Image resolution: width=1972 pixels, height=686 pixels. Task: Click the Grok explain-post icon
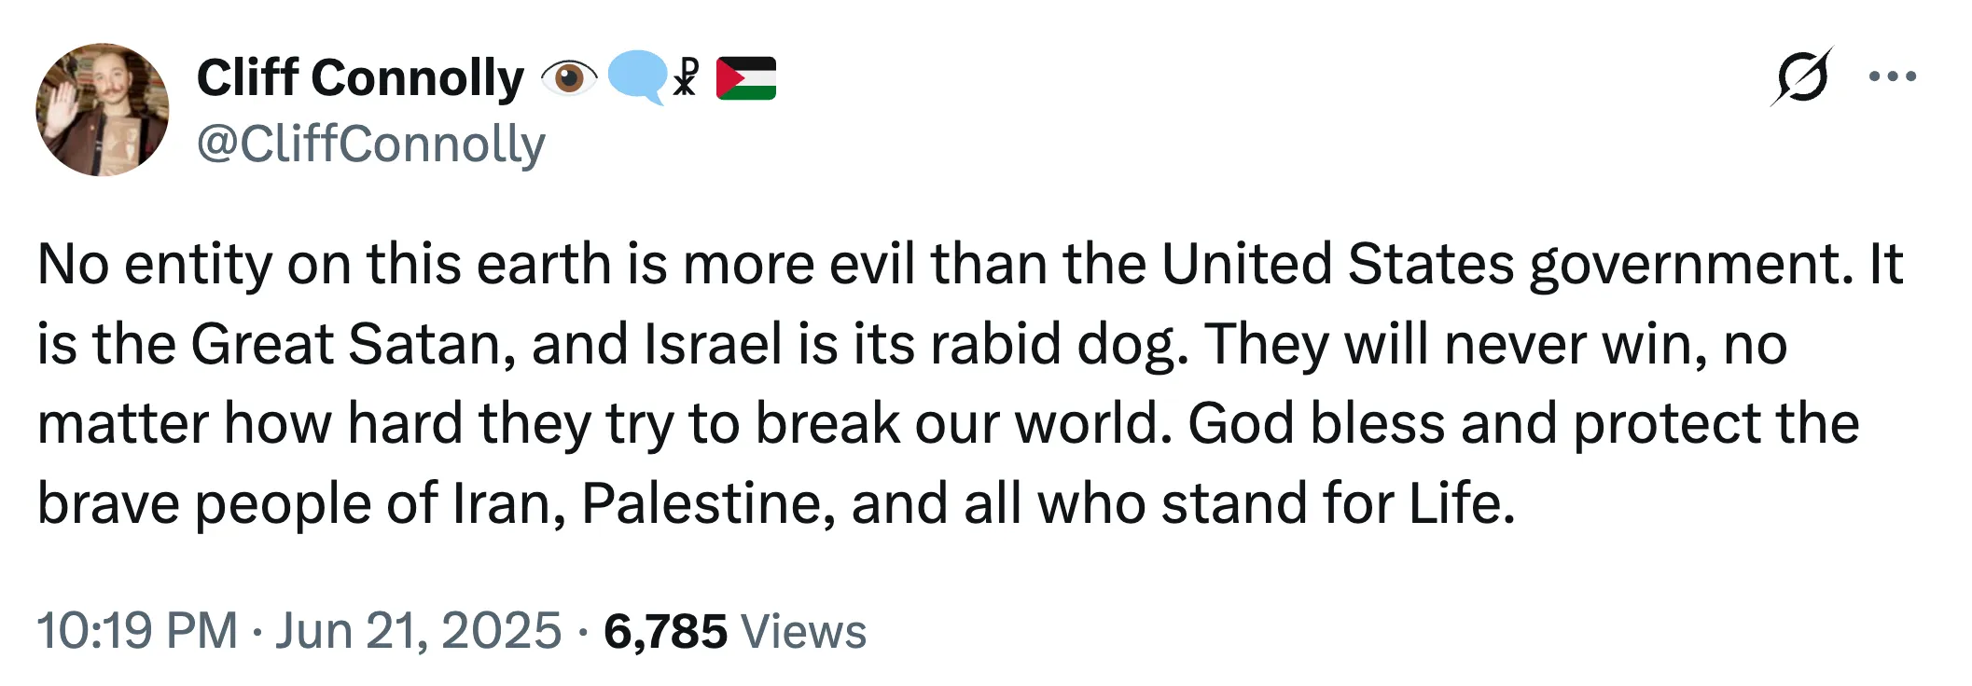point(1802,76)
